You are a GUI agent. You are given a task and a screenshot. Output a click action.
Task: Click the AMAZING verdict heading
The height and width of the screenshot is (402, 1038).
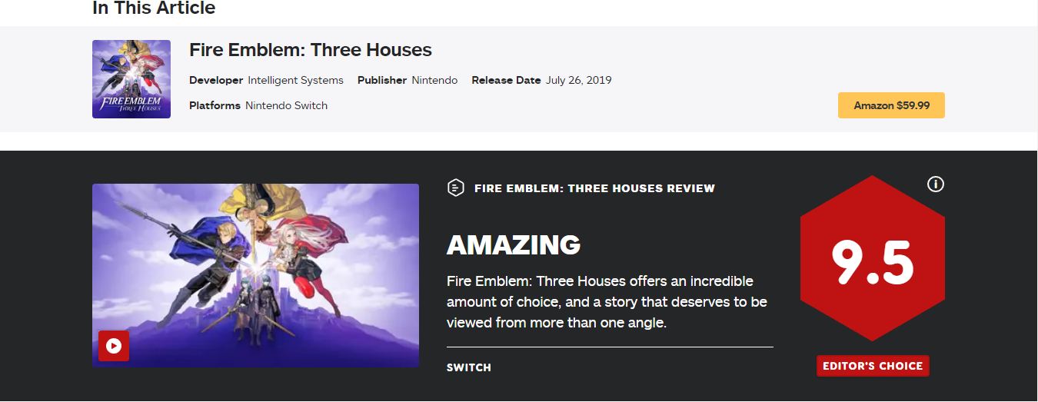pyautogui.click(x=514, y=245)
